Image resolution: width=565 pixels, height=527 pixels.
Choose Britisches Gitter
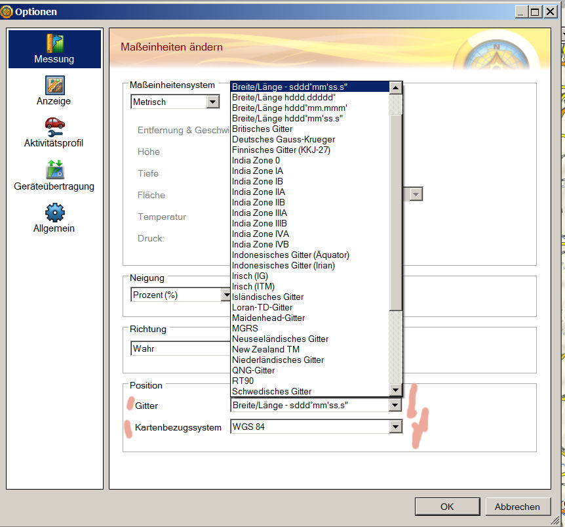click(310, 129)
